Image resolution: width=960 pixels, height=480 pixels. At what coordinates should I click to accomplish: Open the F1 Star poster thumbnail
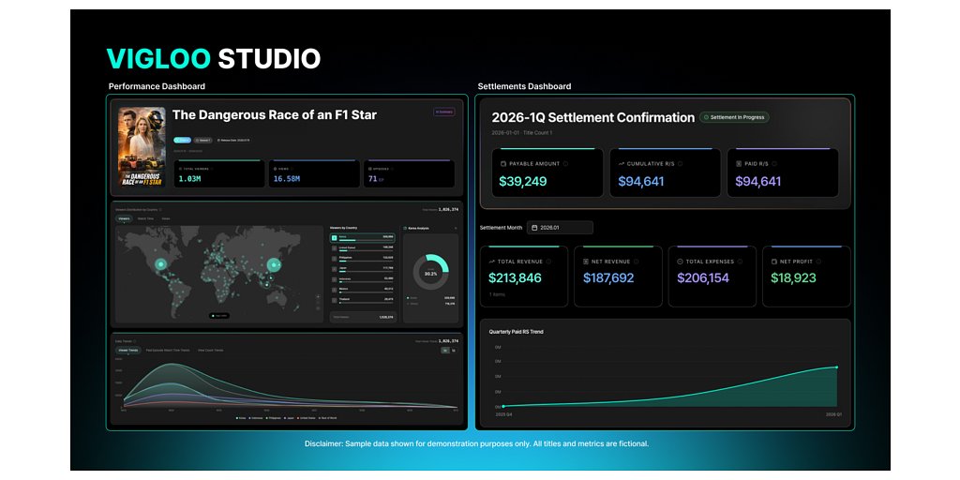tap(142, 147)
